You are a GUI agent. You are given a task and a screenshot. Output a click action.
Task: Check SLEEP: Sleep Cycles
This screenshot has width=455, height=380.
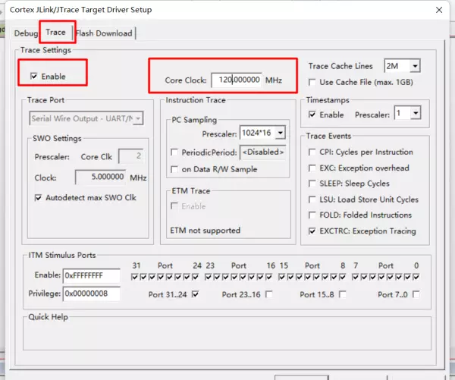pyautogui.click(x=312, y=184)
